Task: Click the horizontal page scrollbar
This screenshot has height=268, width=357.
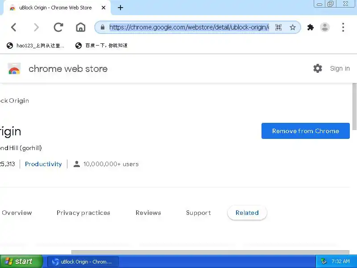Action: pyautogui.click(x=210, y=252)
